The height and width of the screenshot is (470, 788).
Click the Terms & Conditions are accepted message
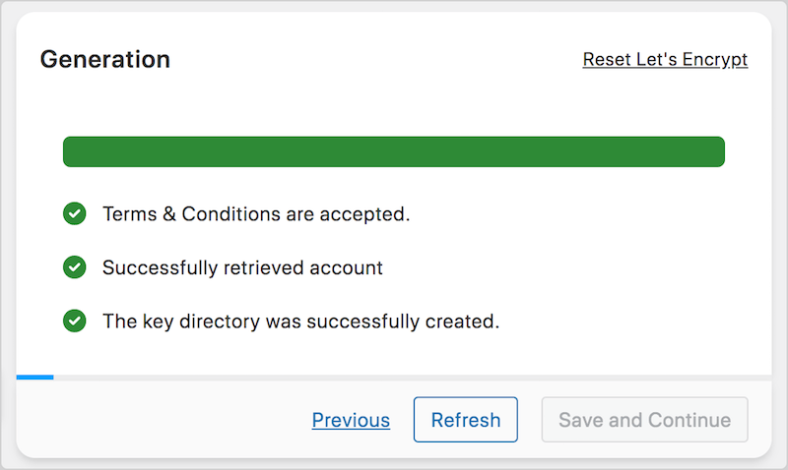(x=256, y=214)
